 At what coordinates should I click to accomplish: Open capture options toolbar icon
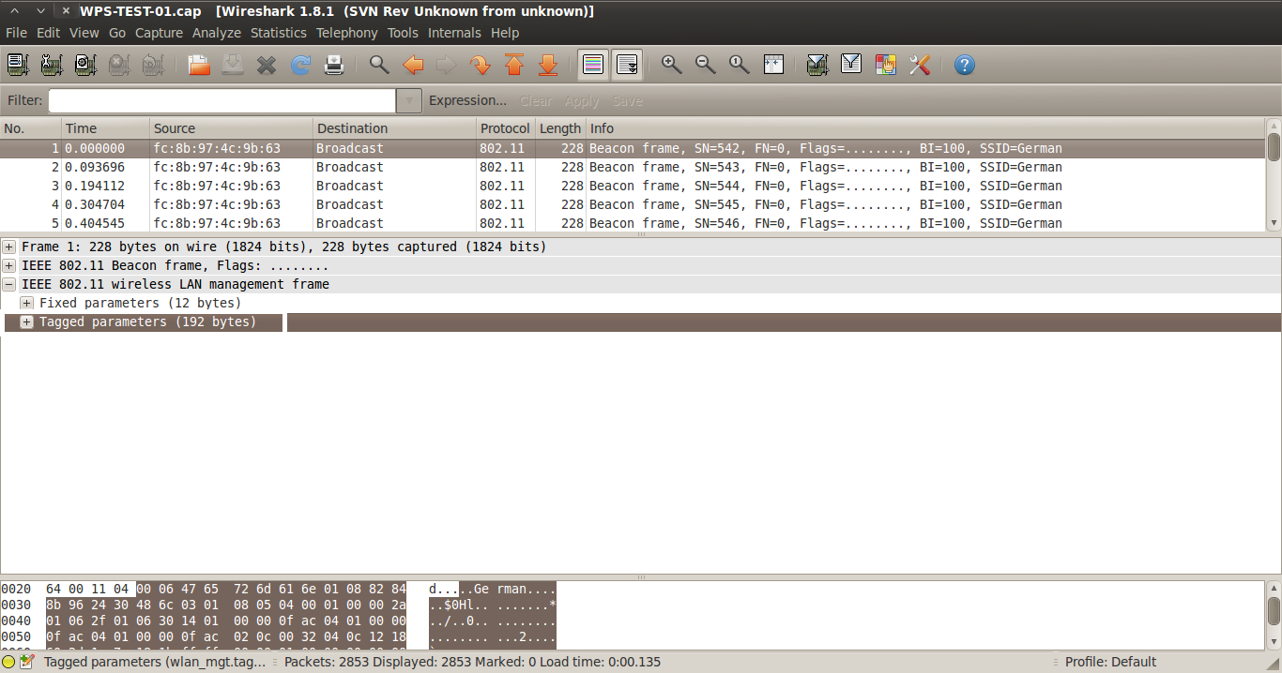tap(52, 65)
